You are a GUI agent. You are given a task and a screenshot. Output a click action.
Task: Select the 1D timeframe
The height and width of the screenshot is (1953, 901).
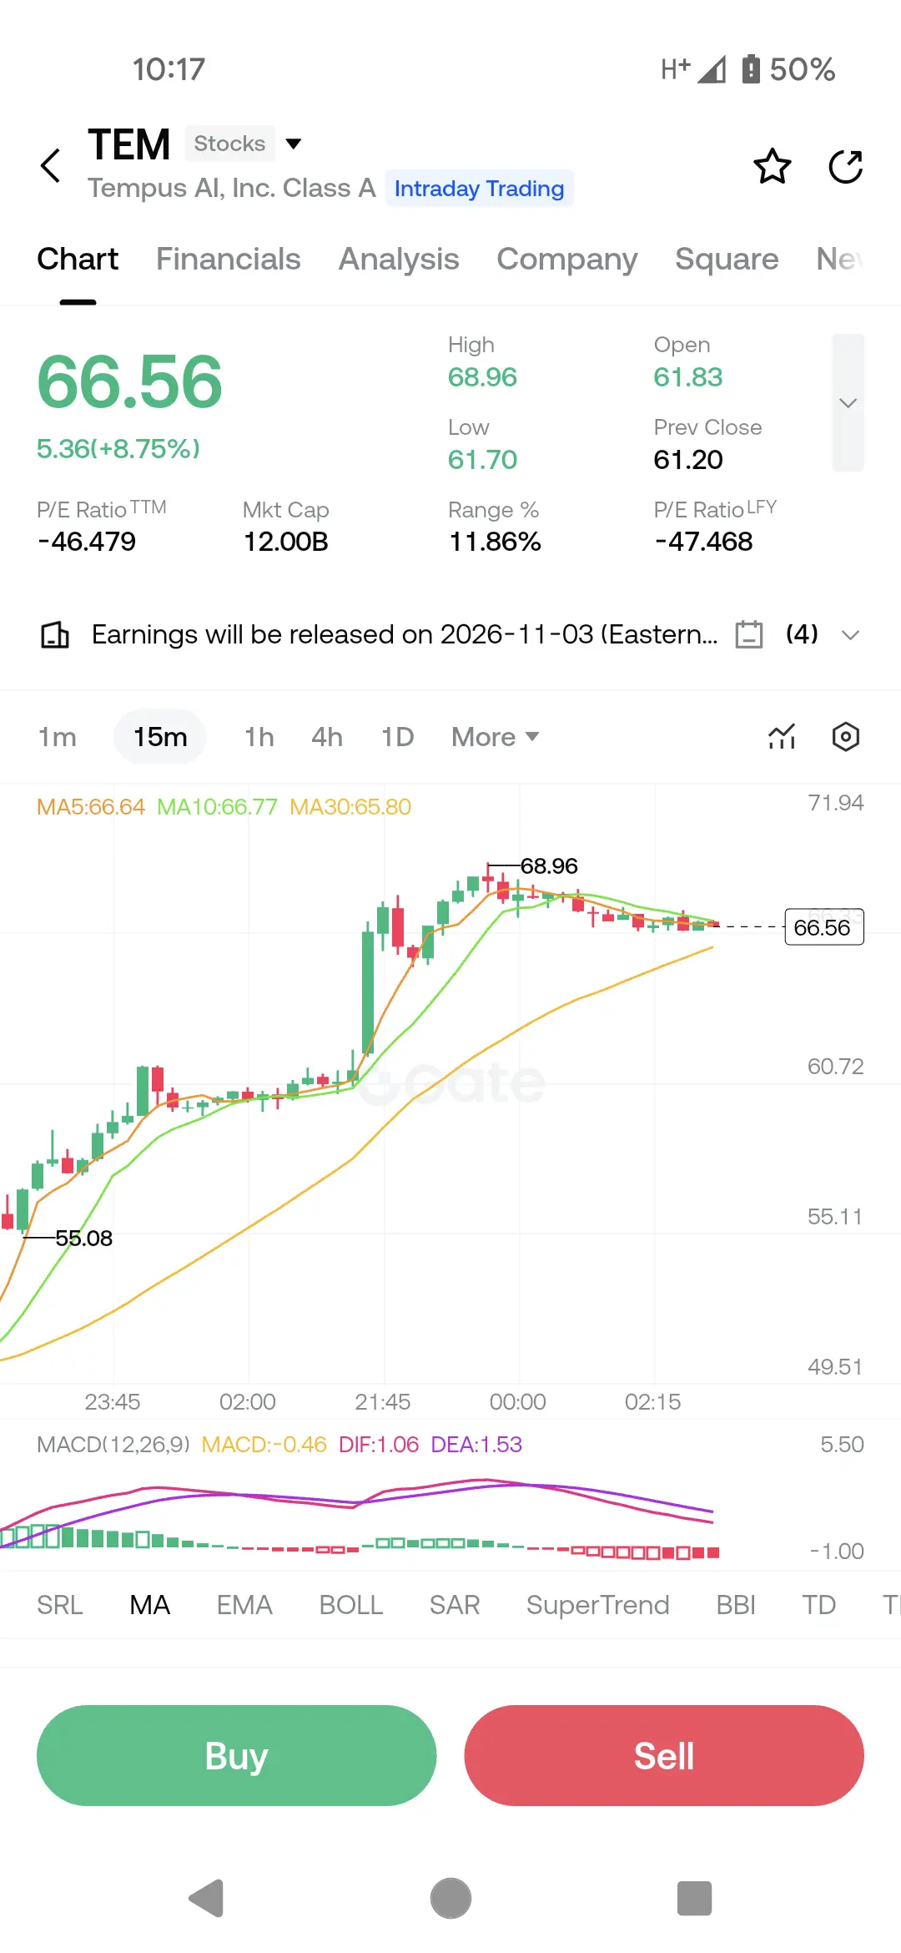tap(397, 737)
